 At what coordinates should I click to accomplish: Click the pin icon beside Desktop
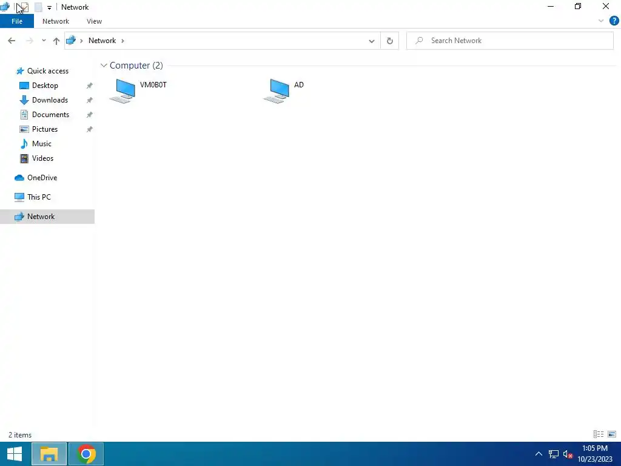[90, 86]
